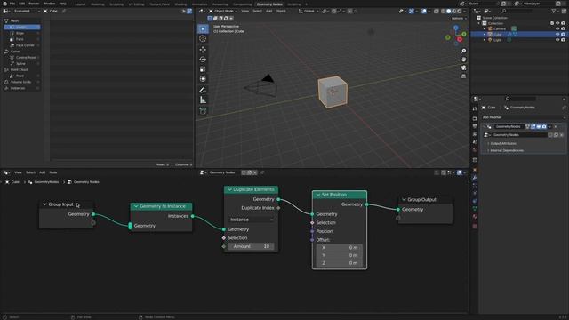The image size is (569, 320).
Task: Click Group Input node header
Action: coord(67,204)
